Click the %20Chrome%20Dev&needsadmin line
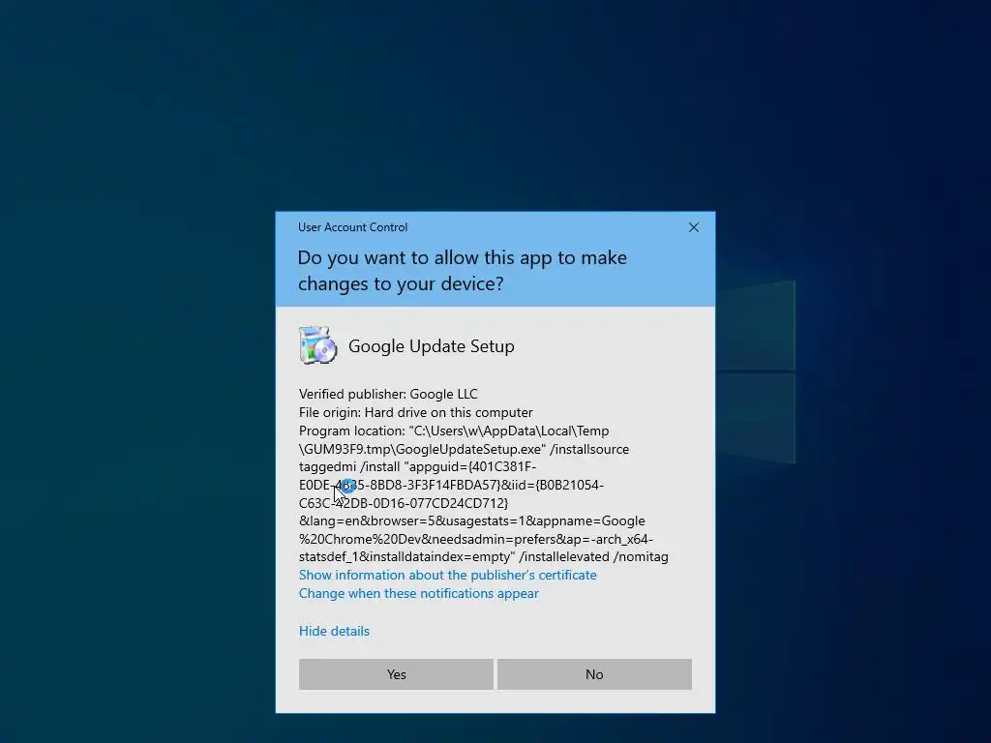The width and height of the screenshot is (991, 743). tap(476, 539)
